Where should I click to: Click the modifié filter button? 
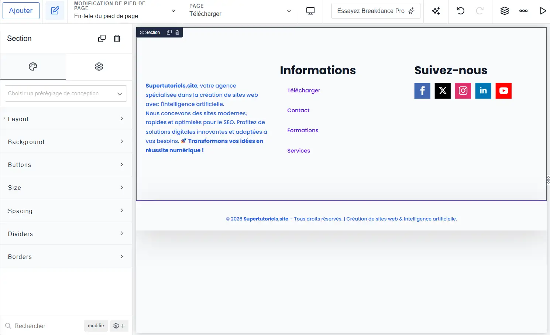96,326
